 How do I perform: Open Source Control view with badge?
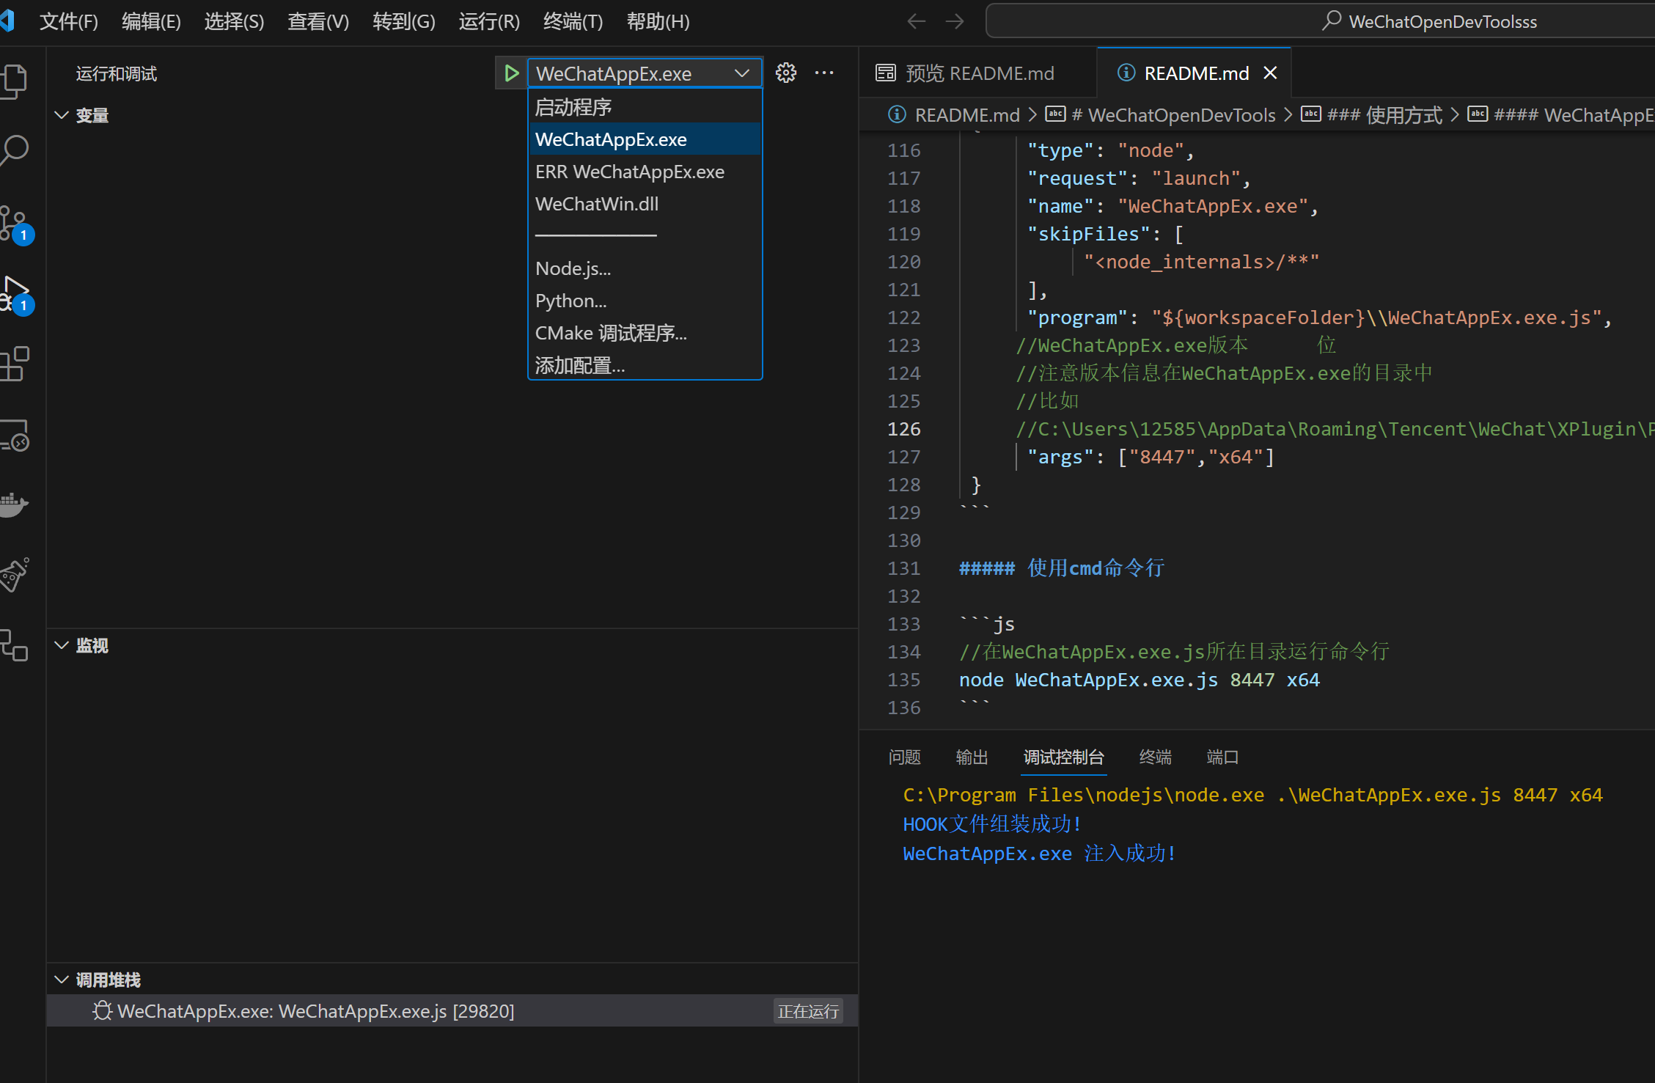coord(16,224)
